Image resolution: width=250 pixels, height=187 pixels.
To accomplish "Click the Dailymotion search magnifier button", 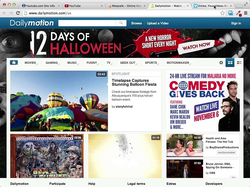I will [121, 23].
